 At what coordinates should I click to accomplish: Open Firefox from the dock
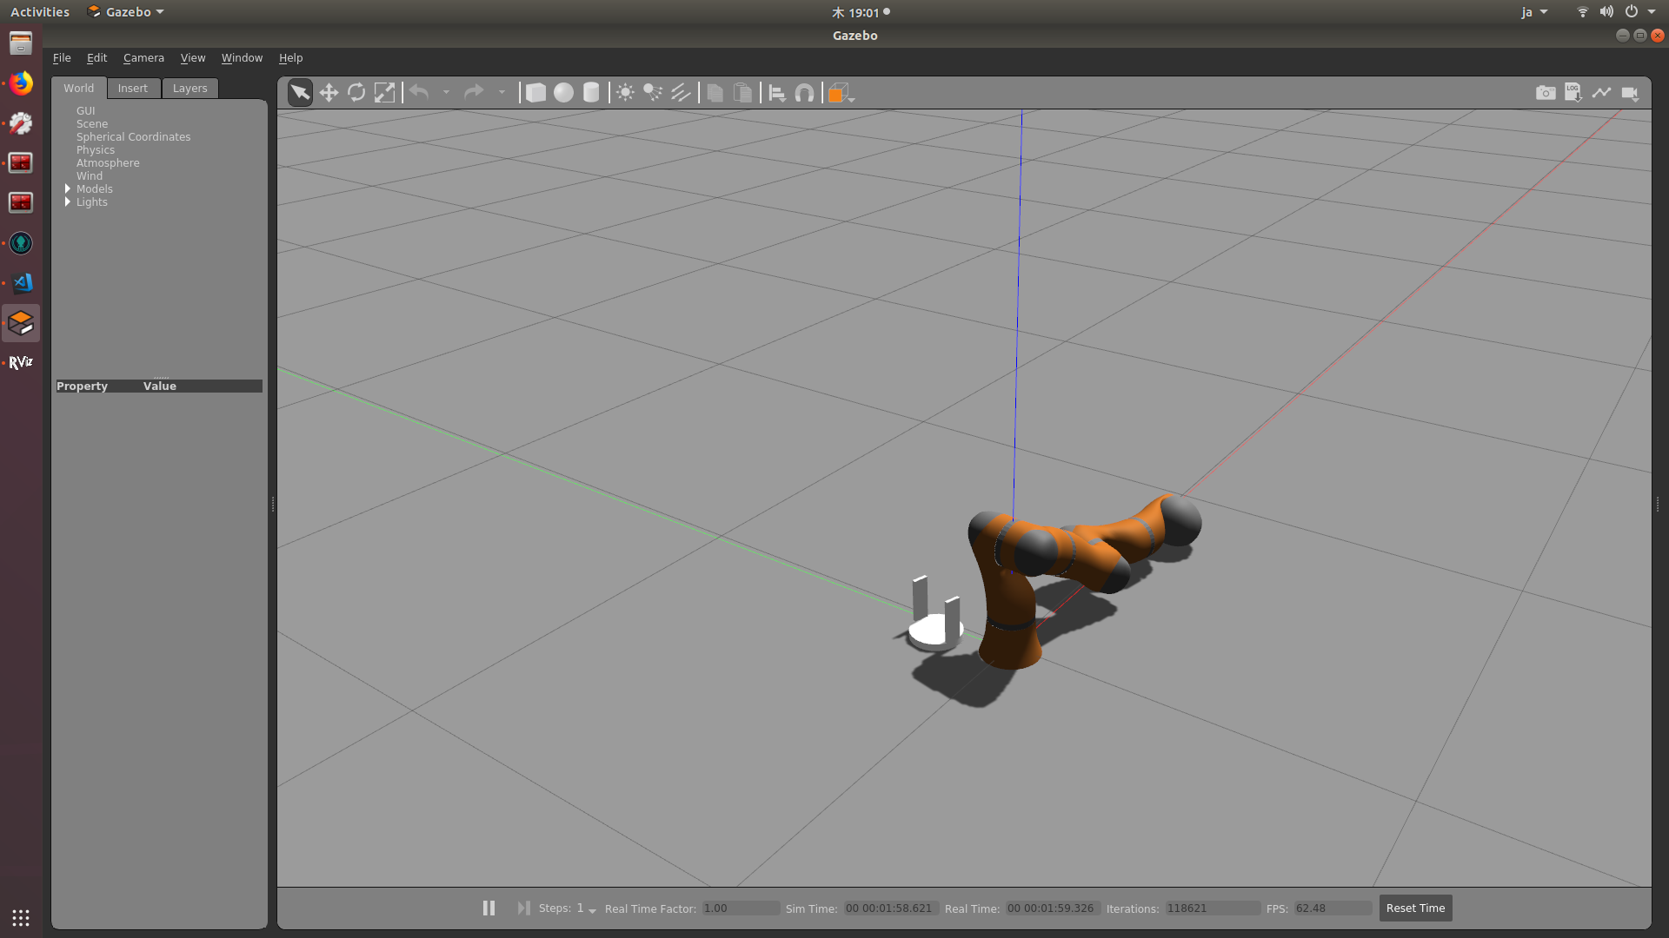coord(21,83)
